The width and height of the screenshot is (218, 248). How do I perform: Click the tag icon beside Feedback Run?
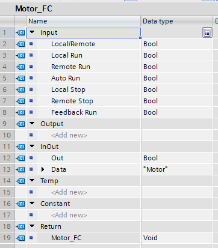pyautogui.click(x=20, y=112)
